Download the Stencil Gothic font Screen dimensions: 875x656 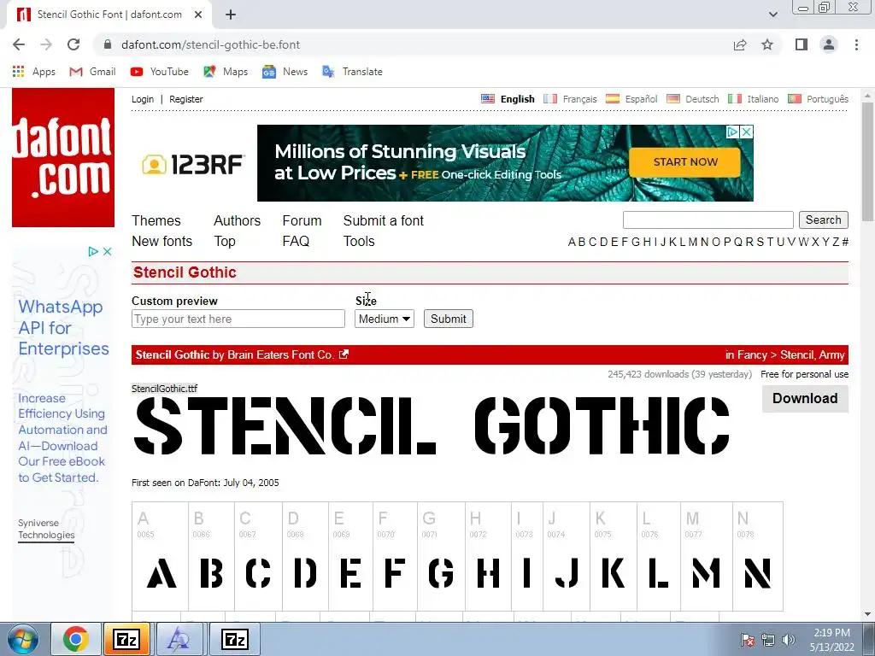[805, 398]
